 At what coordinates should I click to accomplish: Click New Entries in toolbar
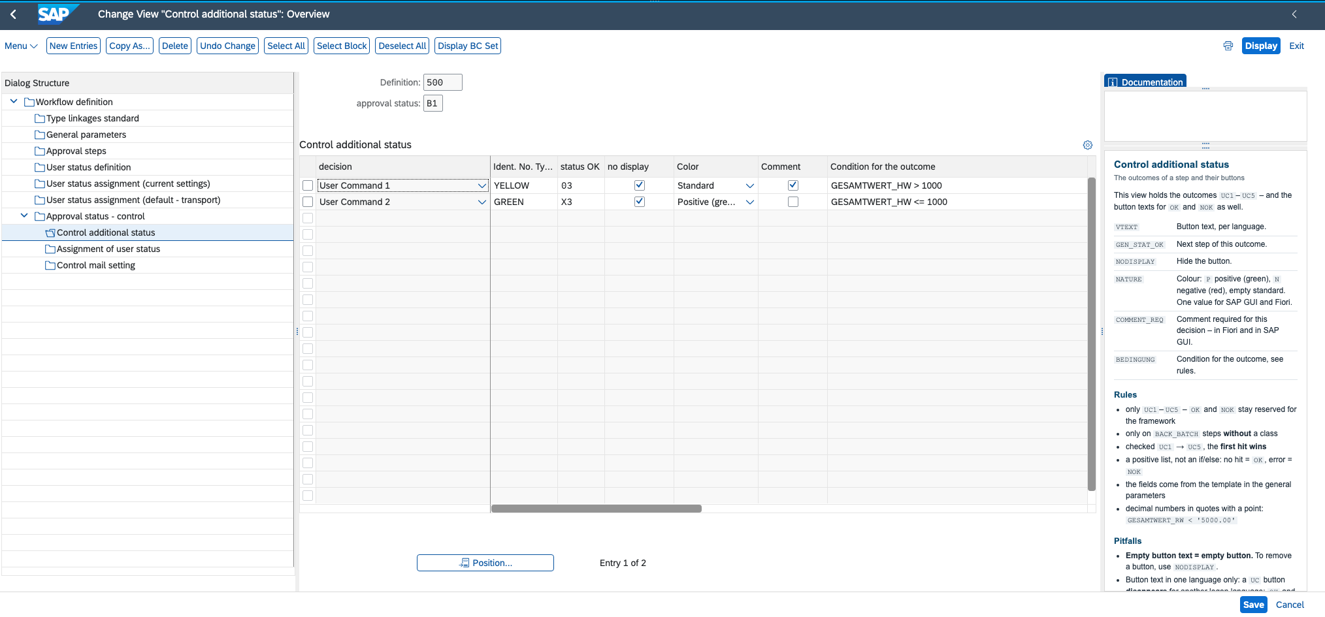point(73,46)
